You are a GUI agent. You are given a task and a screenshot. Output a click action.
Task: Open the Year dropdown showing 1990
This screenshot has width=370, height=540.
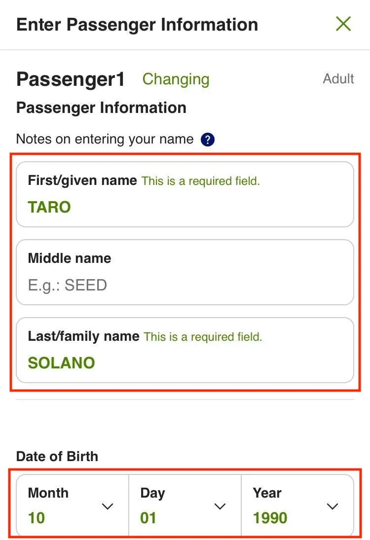click(297, 505)
